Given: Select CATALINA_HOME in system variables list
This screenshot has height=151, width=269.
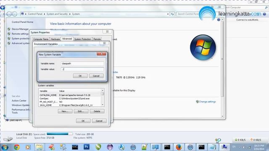Looking at the screenshot, I should (70, 95).
